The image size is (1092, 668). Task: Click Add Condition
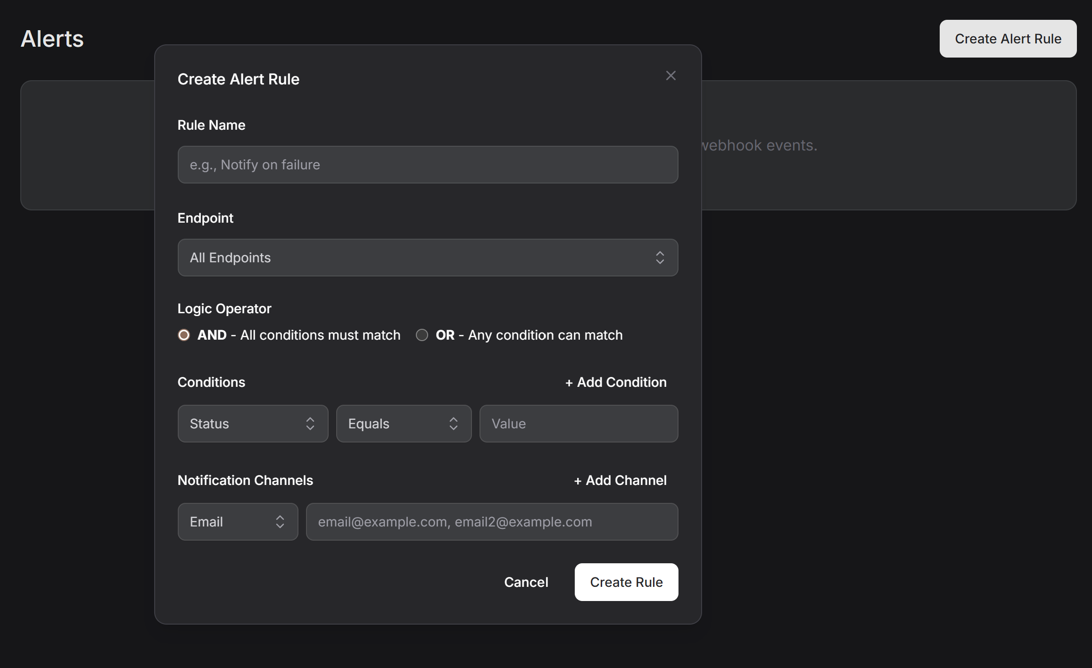coord(616,382)
